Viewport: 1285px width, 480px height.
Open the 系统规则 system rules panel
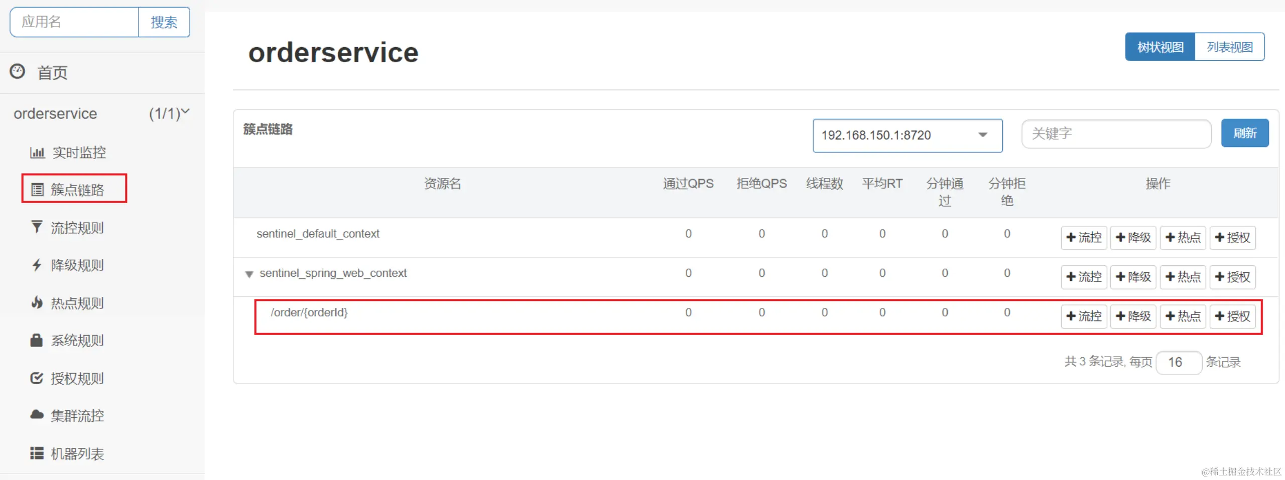click(76, 340)
